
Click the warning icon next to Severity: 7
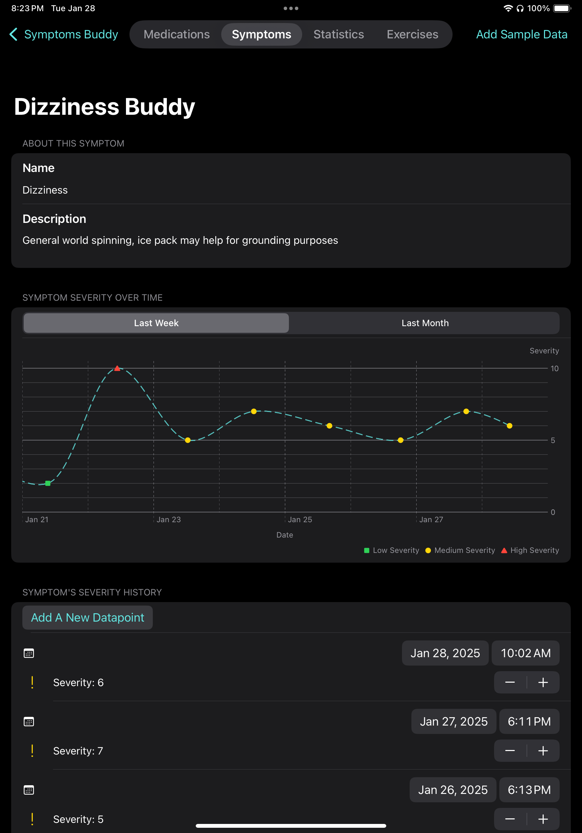coord(32,751)
